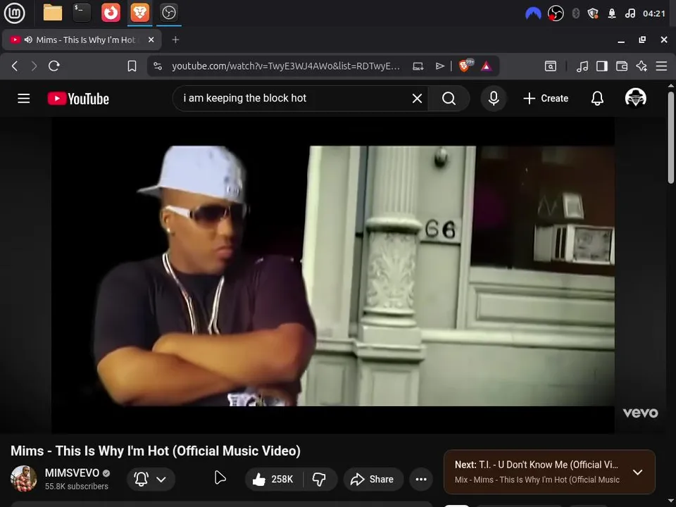Screen dimensions: 676x507
Task: Click the YouTube search box text
Action: click(x=244, y=99)
